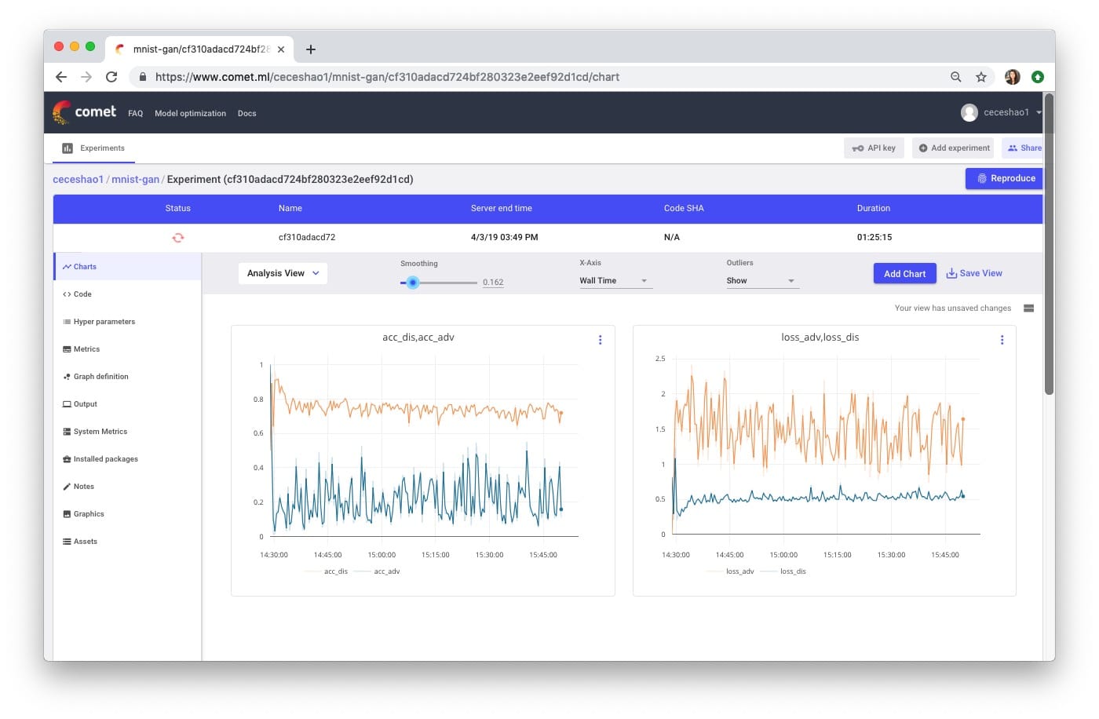Image resolution: width=1099 pixels, height=719 pixels.
Task: Bookmark page with the star icon
Action: point(980,77)
